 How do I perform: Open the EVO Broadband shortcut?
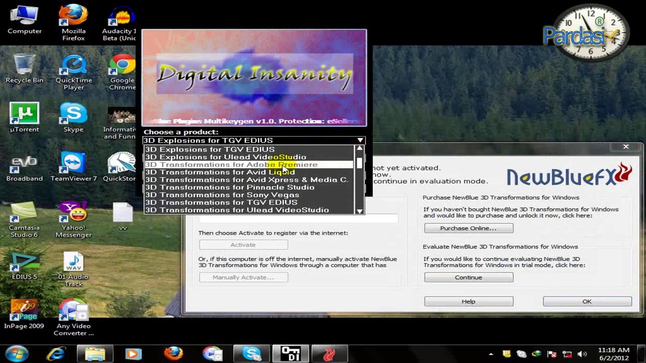click(24, 167)
